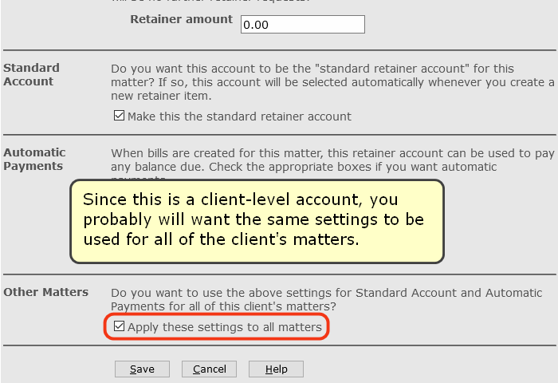This screenshot has height=383, width=558.
Task: Focus the Retainer amount input field
Action: [x=302, y=25]
